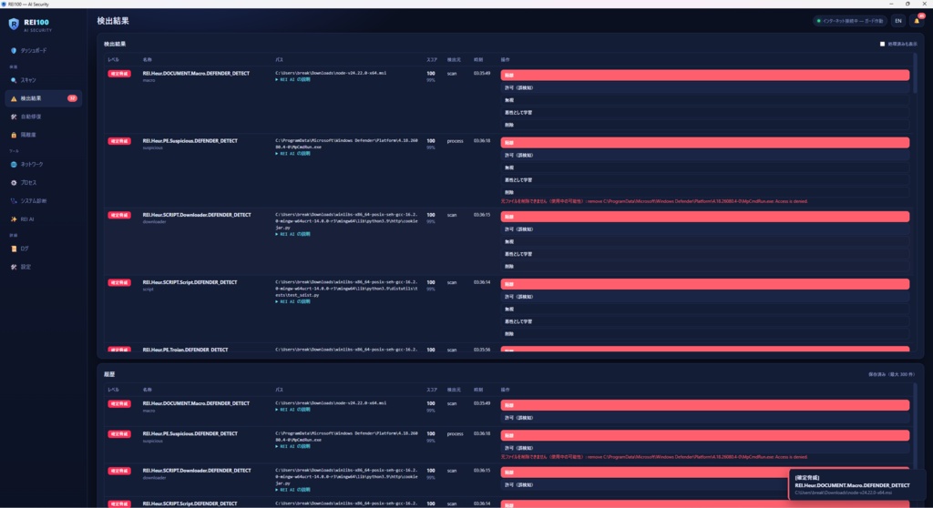Click 悪性として学習 for the SCRIPT.Downloader detection
Image resolution: width=933 pixels, height=508 pixels.
(704, 254)
